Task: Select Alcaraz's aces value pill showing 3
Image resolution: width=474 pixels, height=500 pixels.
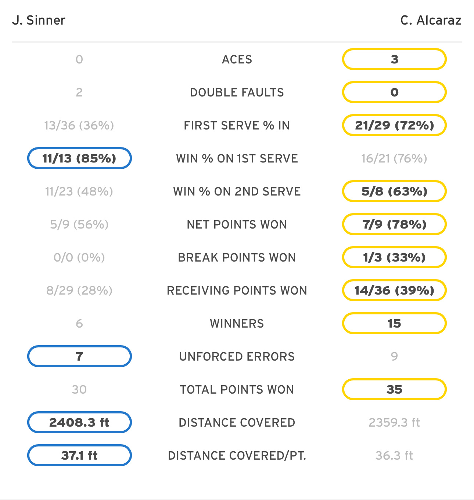Action: click(394, 59)
